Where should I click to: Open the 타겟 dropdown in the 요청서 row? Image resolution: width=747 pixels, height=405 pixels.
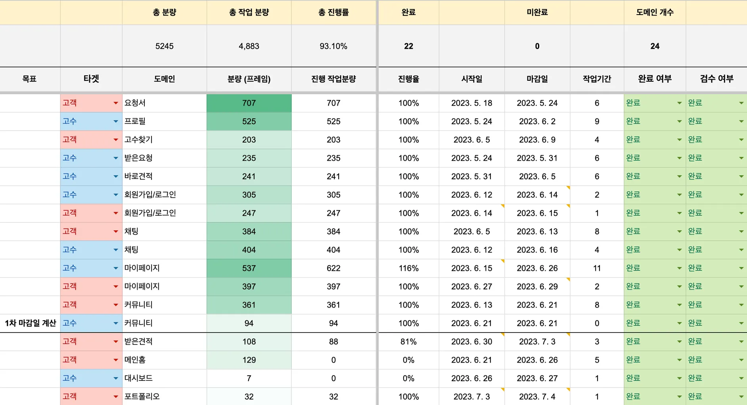[x=115, y=103]
